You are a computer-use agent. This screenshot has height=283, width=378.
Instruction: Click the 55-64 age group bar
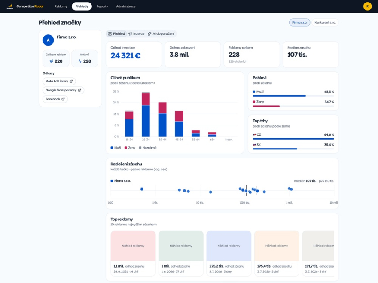click(195, 133)
